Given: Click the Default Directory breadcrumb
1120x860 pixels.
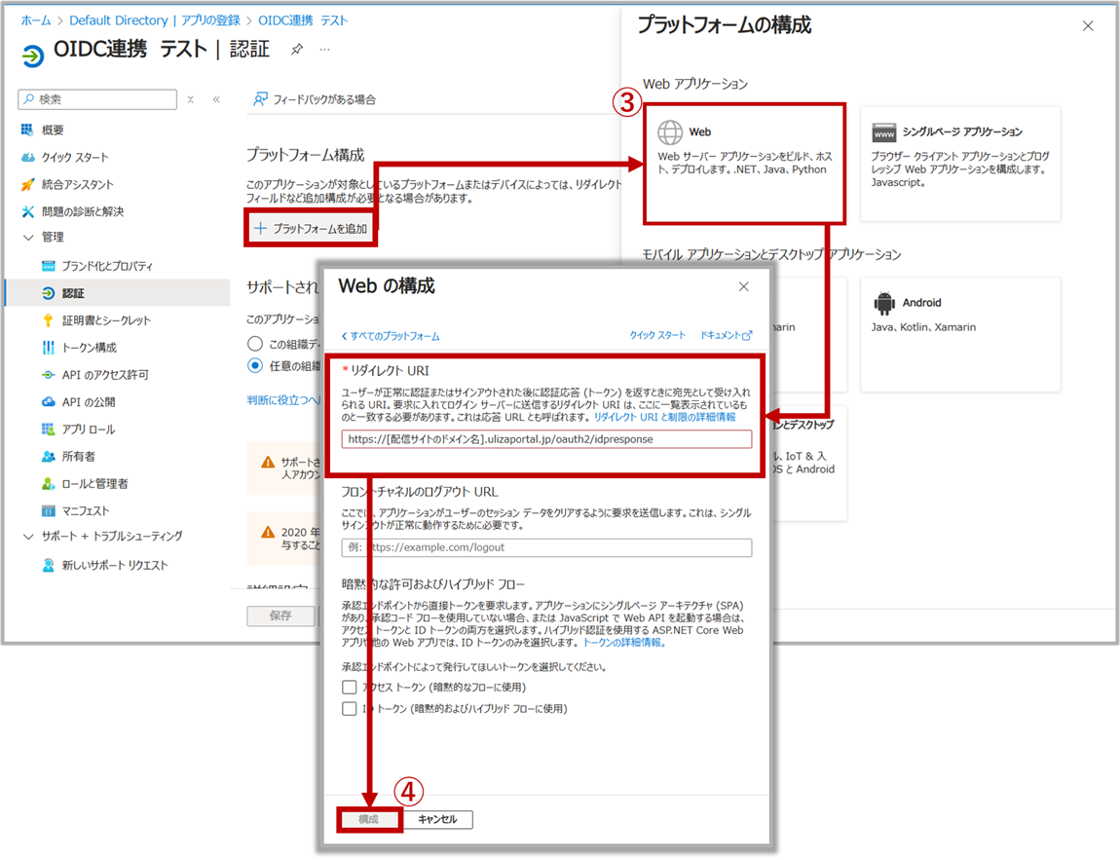Looking at the screenshot, I should click(x=119, y=20).
